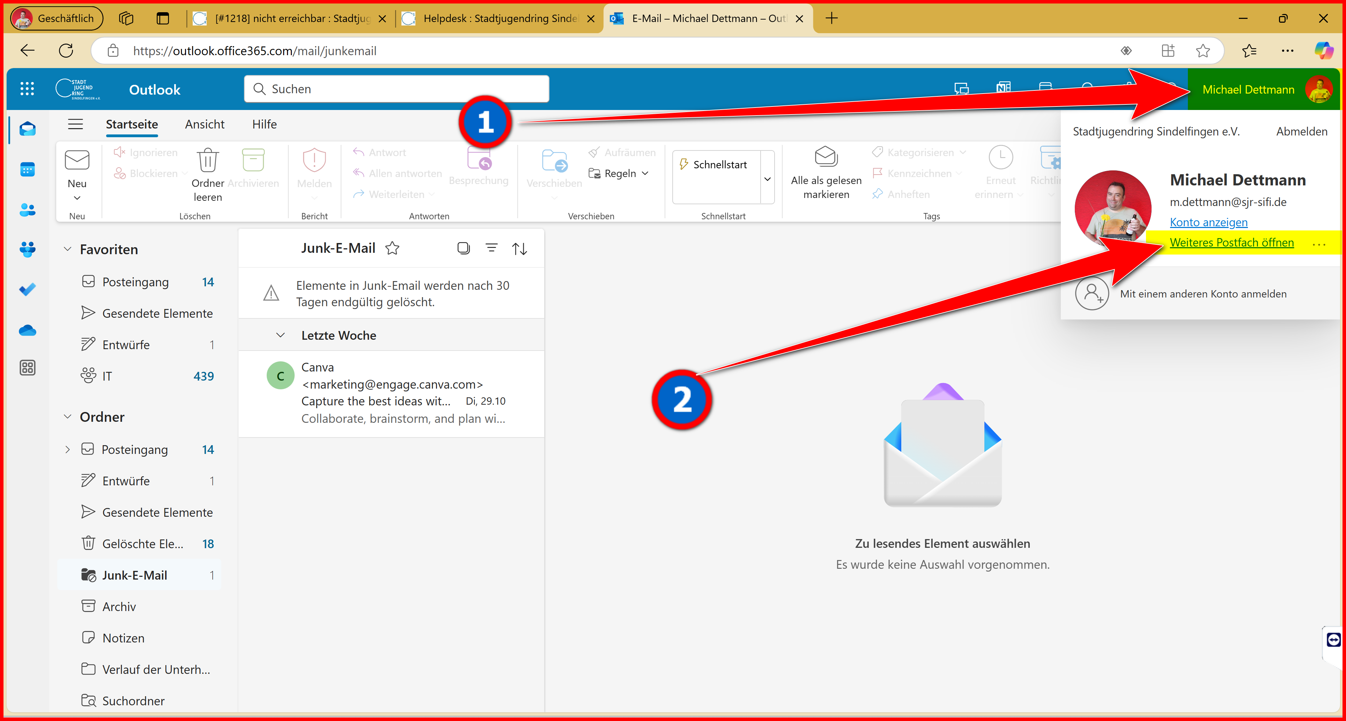
Task: Toggle the hamburger navigation pane button
Action: [x=76, y=124]
